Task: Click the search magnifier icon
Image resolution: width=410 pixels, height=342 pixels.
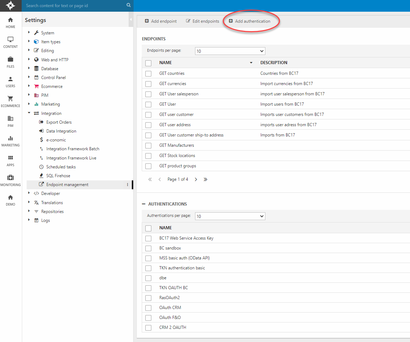Action: tap(129, 5)
